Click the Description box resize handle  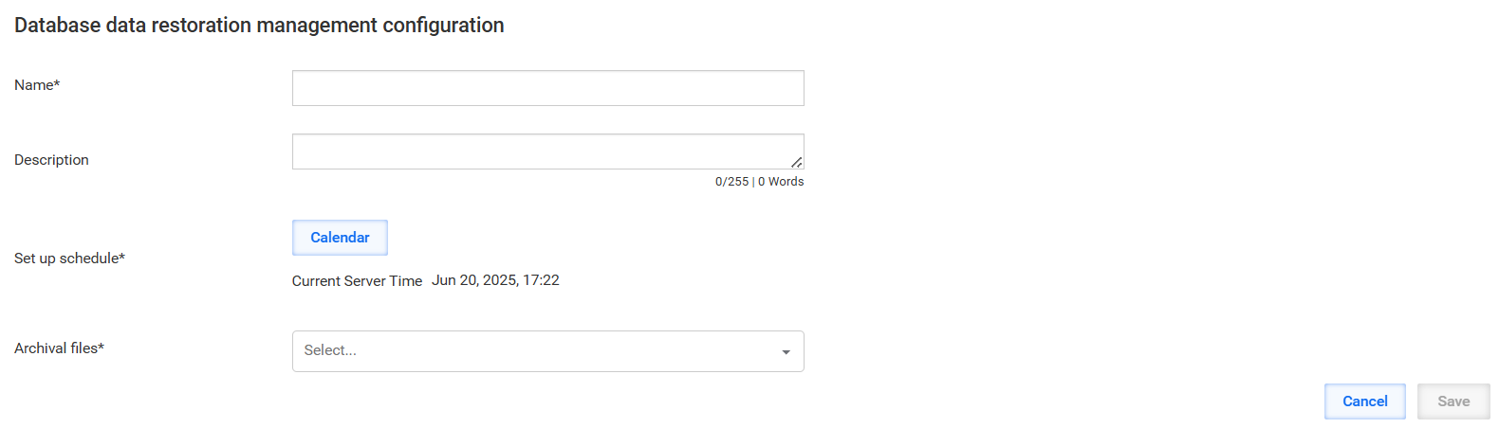[x=797, y=162]
